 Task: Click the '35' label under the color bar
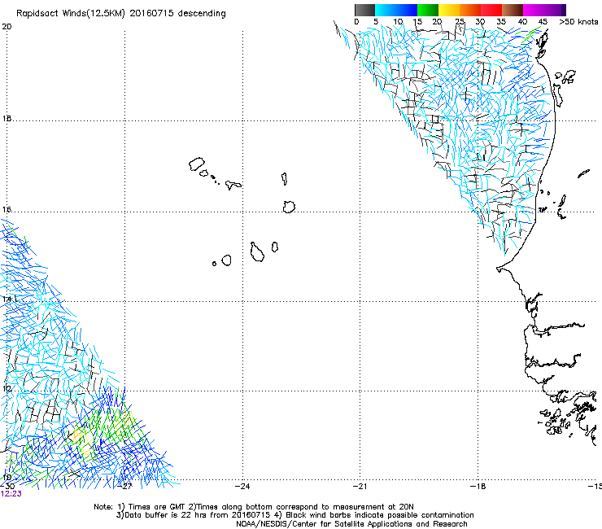point(501,22)
